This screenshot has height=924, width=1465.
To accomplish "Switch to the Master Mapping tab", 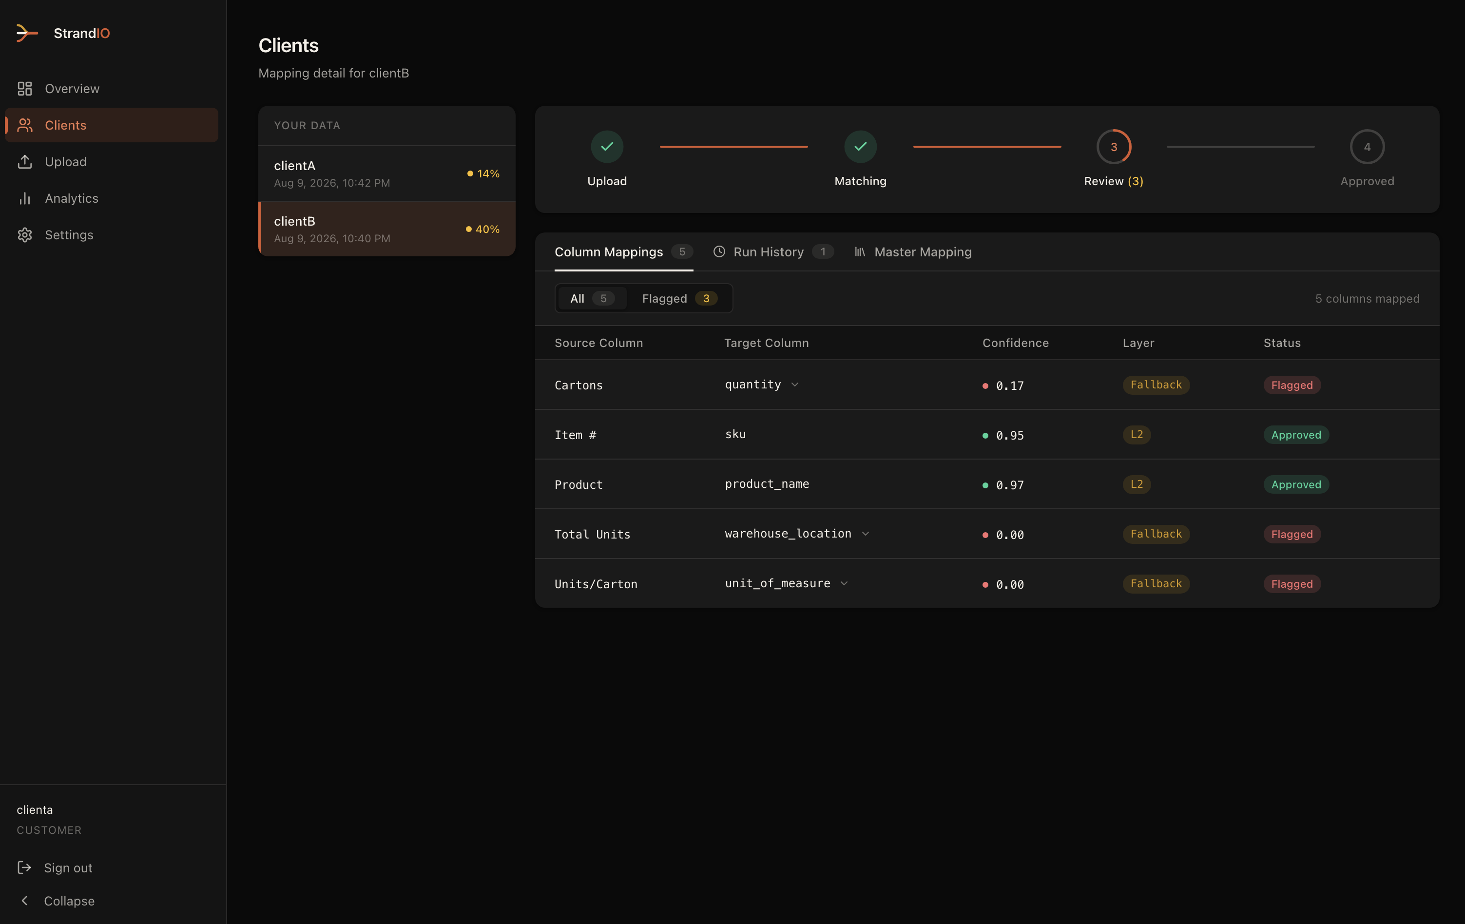I will click(913, 252).
